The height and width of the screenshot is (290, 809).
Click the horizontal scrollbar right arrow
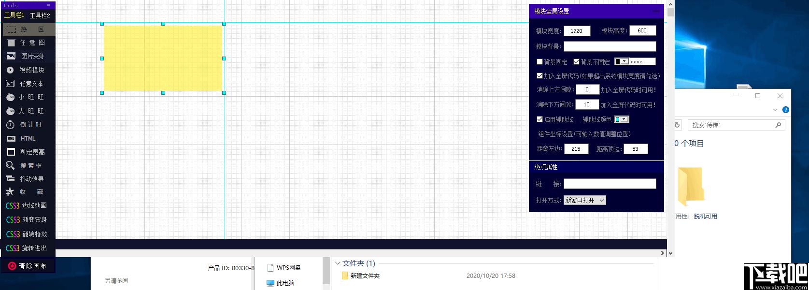click(663, 253)
